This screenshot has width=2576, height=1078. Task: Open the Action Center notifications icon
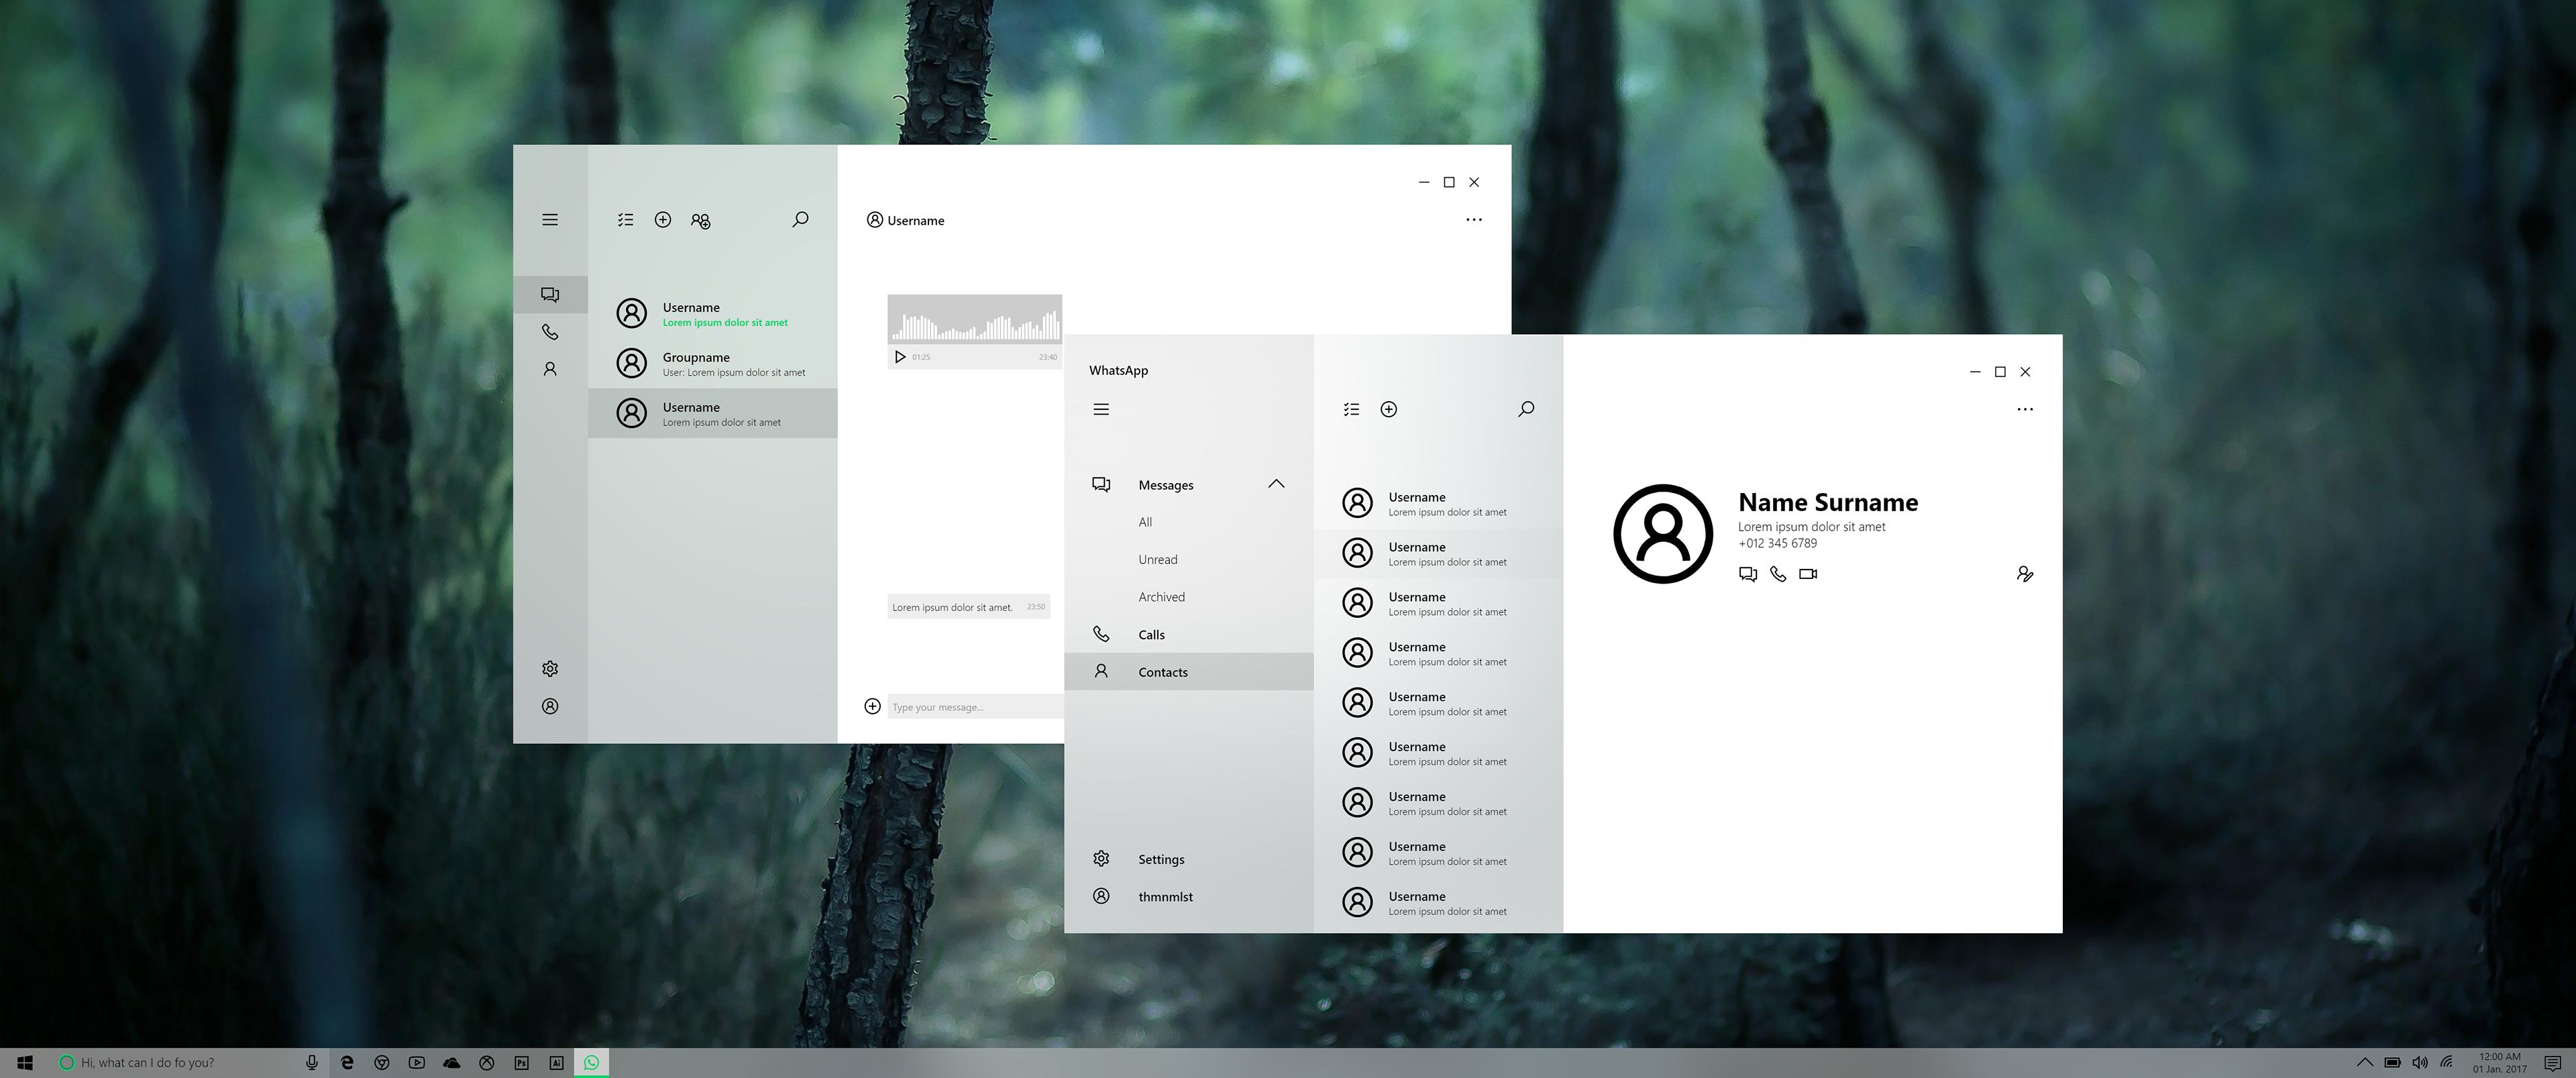pyautogui.click(x=2552, y=1063)
